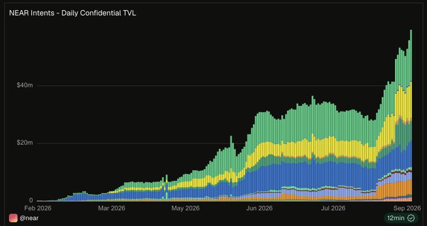427x226 pixels.
Task: Click the May 2026 x-axis label
Action: click(185, 208)
